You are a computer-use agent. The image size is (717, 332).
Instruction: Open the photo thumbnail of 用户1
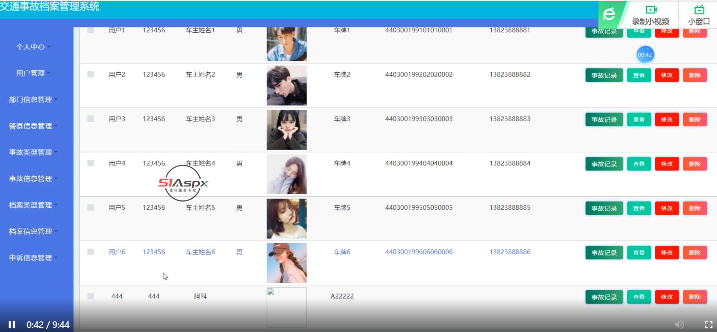287,44
